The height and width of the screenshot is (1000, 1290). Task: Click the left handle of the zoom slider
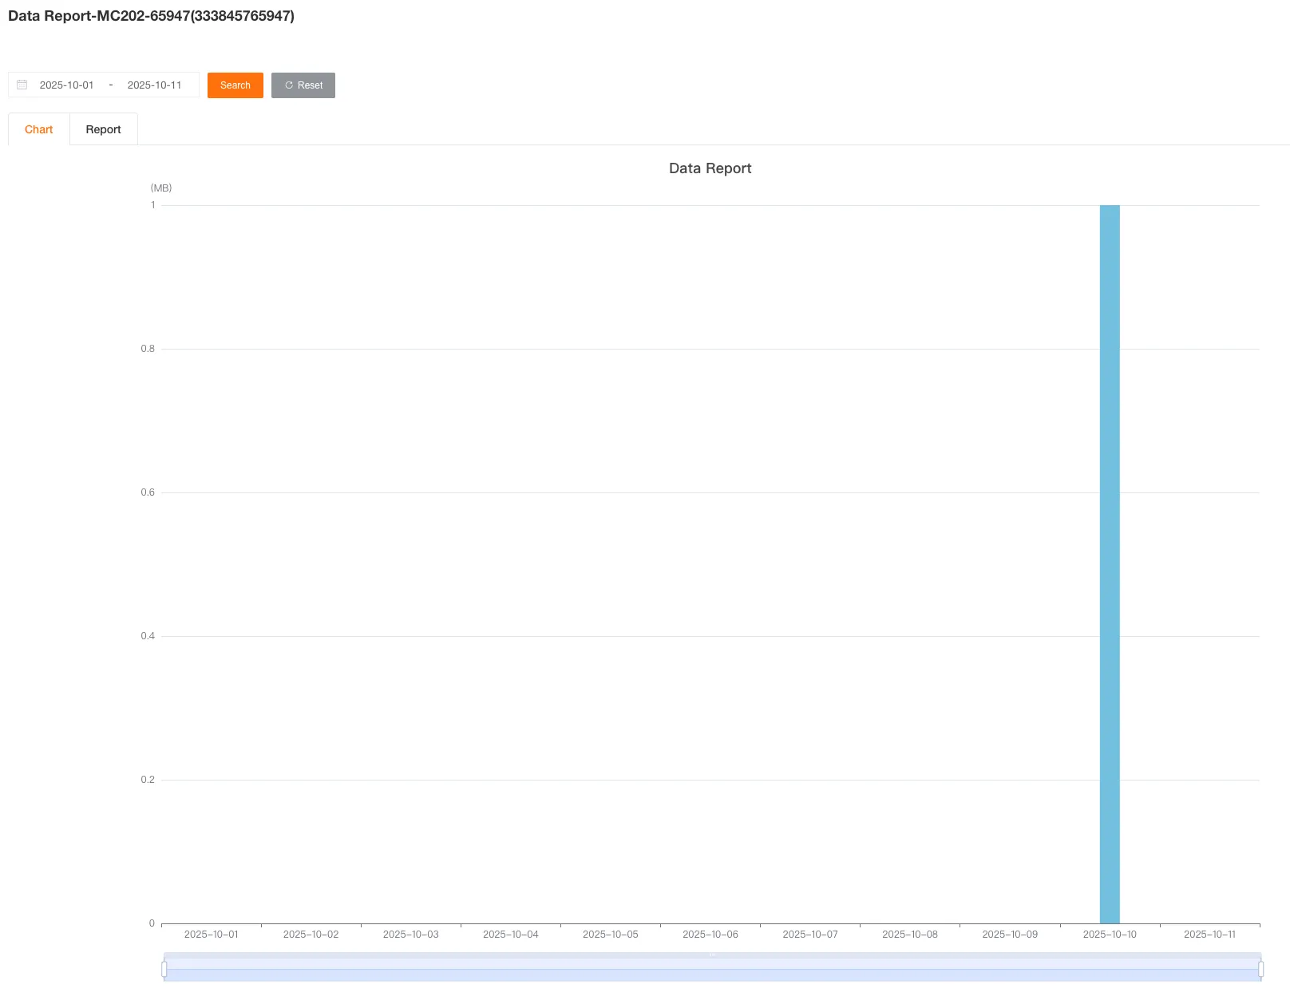pos(164,968)
